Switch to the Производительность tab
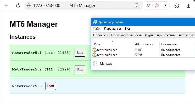 (x=126, y=35)
